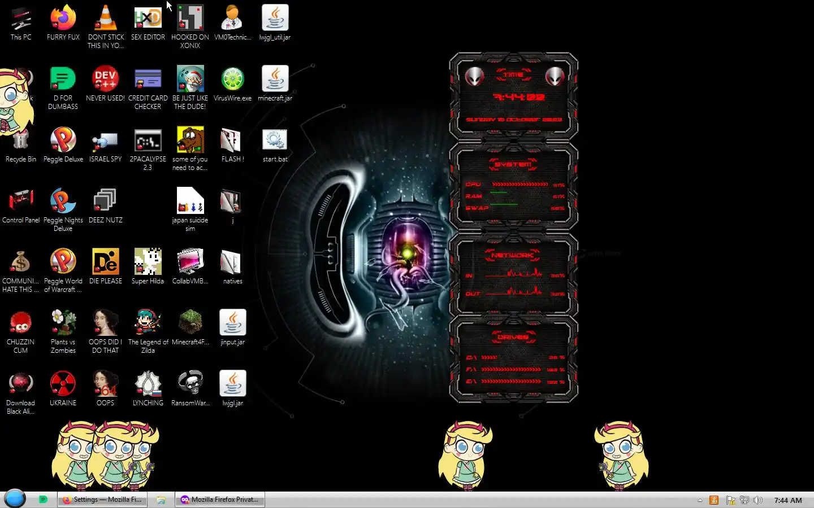Open the volume speaker tray icon
Viewport: 814px width, 508px height.
(x=758, y=500)
